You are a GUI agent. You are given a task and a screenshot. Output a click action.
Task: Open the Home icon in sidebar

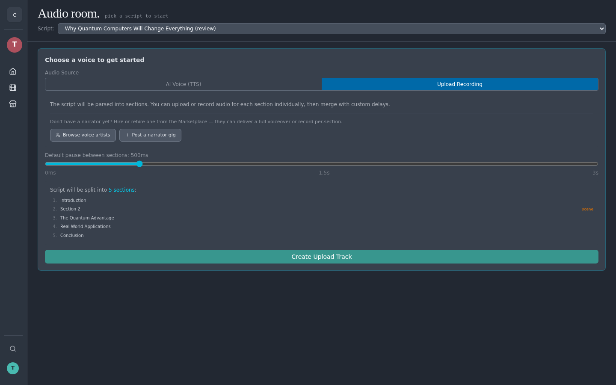click(13, 71)
